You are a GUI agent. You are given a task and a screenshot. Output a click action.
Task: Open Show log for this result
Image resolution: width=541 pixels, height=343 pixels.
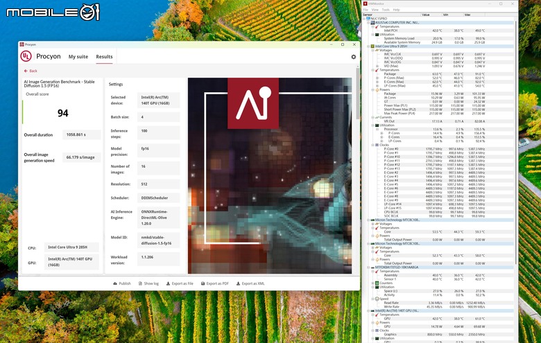[148, 283]
